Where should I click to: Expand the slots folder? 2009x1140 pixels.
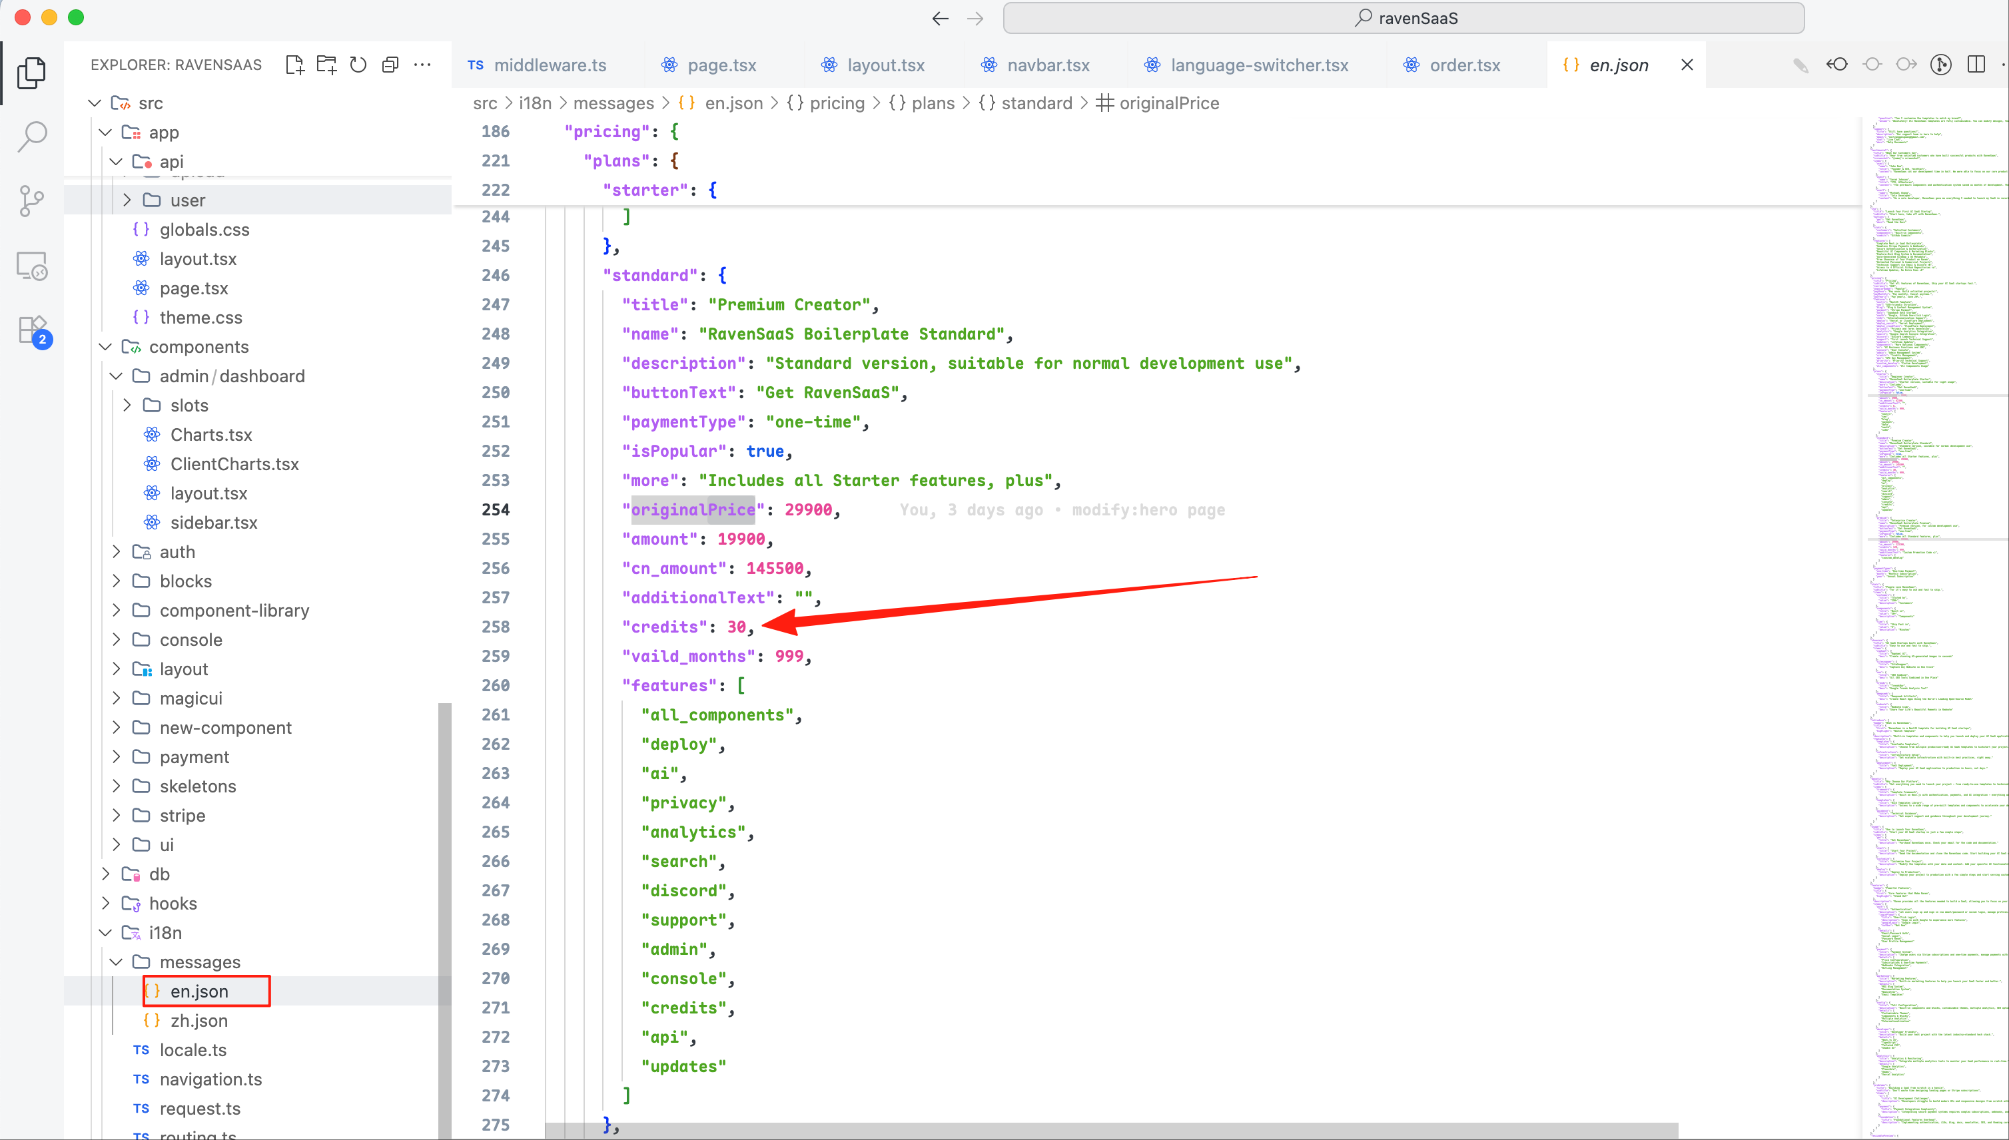(127, 406)
